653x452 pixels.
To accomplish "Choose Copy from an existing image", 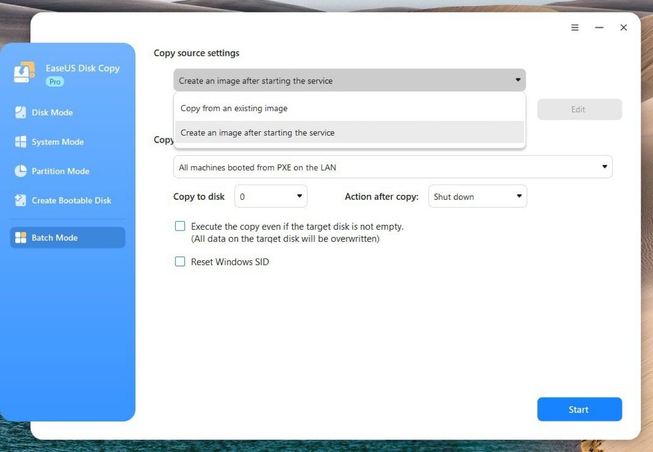I will point(349,108).
